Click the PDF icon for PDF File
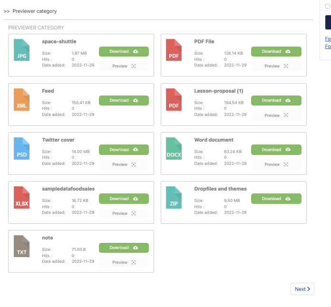 pos(174,50)
